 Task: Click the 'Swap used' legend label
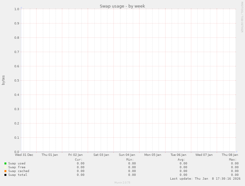[x=17, y=163]
